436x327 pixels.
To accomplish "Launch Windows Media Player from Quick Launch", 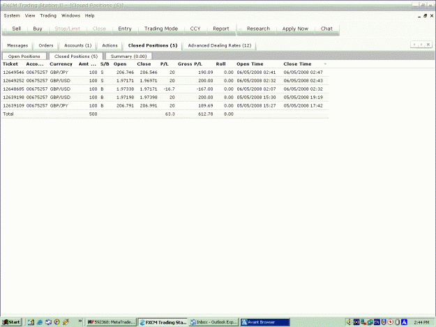I will tap(57, 322).
